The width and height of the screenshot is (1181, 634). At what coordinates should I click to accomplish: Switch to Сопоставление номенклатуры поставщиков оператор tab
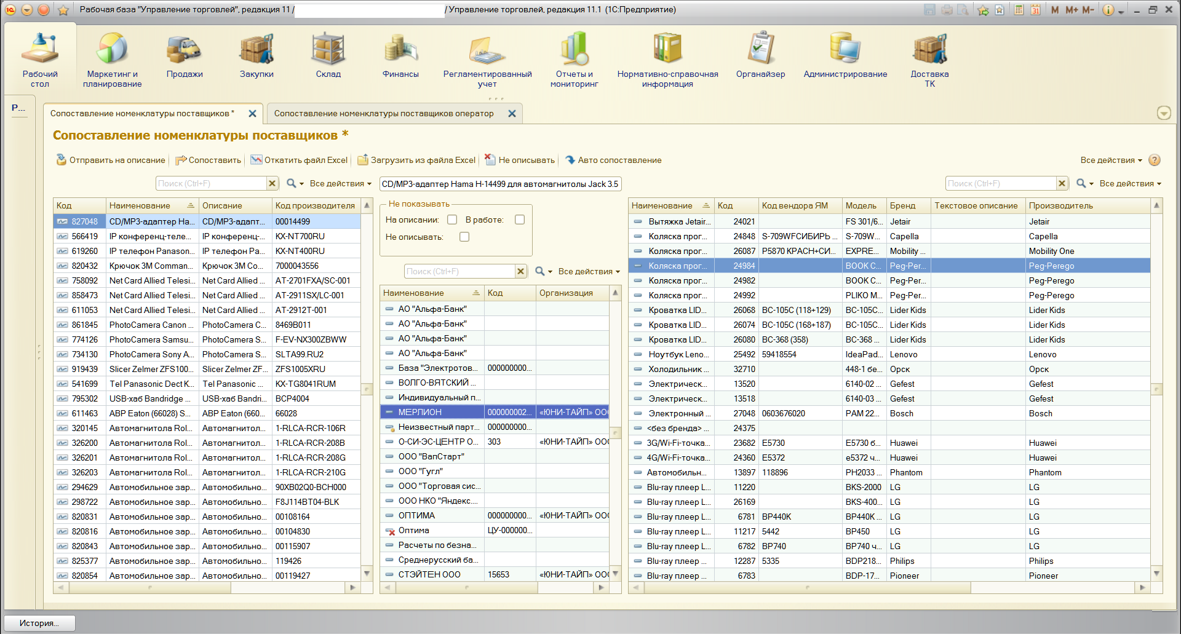coord(384,114)
